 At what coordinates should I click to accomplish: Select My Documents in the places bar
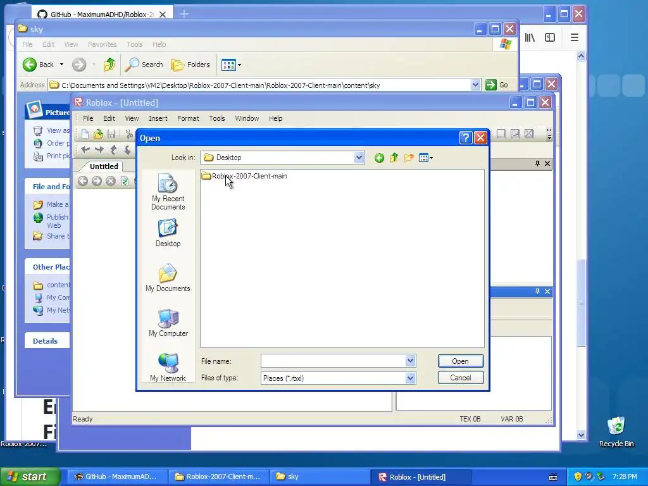coord(168,278)
